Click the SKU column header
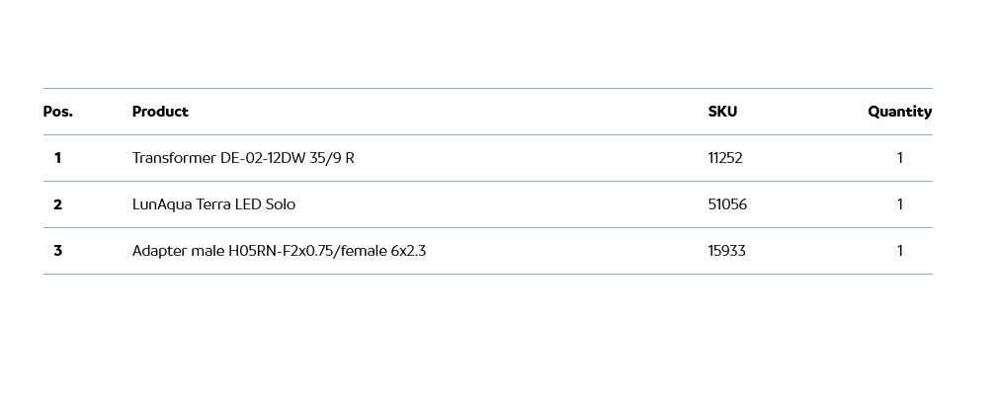 click(722, 112)
